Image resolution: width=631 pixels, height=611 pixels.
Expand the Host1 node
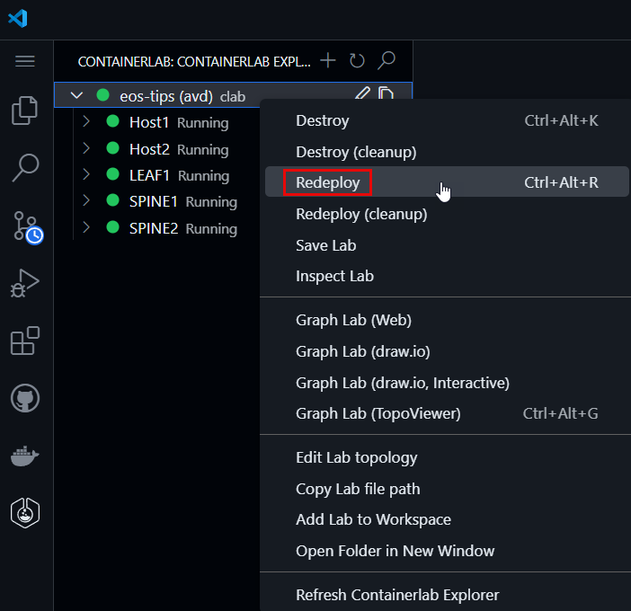[86, 121]
